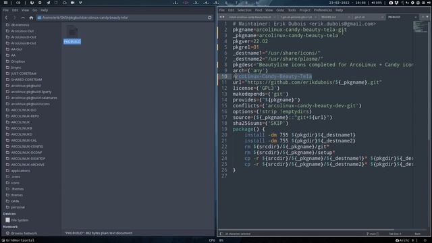Open Sublime Text Selection menu
Screen dimensions: 432x243
244,10
